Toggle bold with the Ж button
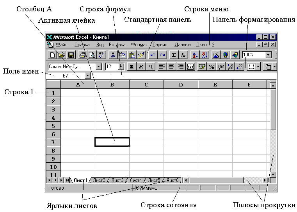 [132, 66]
